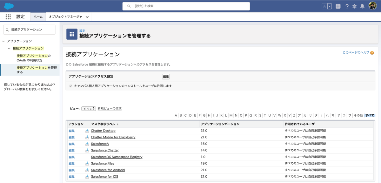Click the 編集 button for access settings

click(166, 77)
